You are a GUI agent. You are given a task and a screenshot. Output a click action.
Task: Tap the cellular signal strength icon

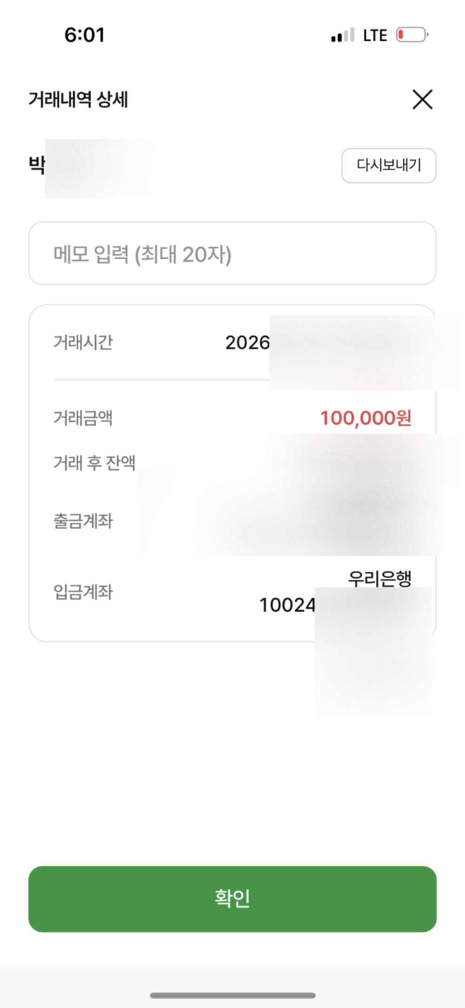(x=343, y=35)
